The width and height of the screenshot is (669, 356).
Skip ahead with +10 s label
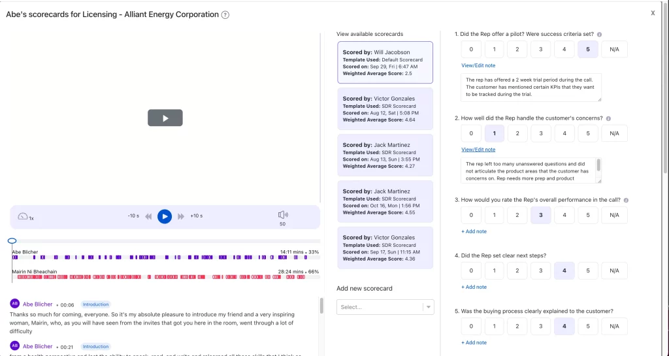(x=196, y=216)
